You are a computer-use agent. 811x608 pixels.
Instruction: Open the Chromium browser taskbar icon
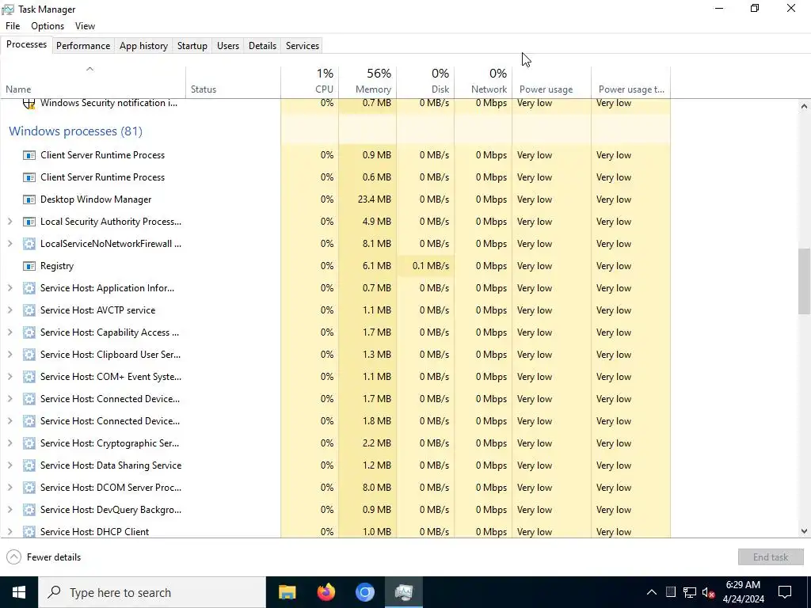pos(364,592)
